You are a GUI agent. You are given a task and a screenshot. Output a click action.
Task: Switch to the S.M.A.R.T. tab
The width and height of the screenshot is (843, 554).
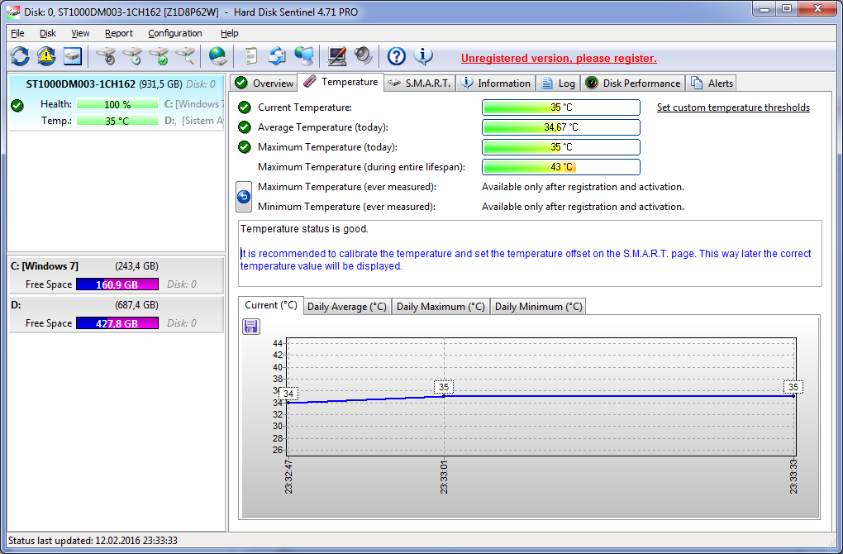(x=418, y=83)
